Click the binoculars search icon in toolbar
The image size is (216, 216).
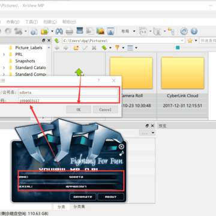(59, 31)
